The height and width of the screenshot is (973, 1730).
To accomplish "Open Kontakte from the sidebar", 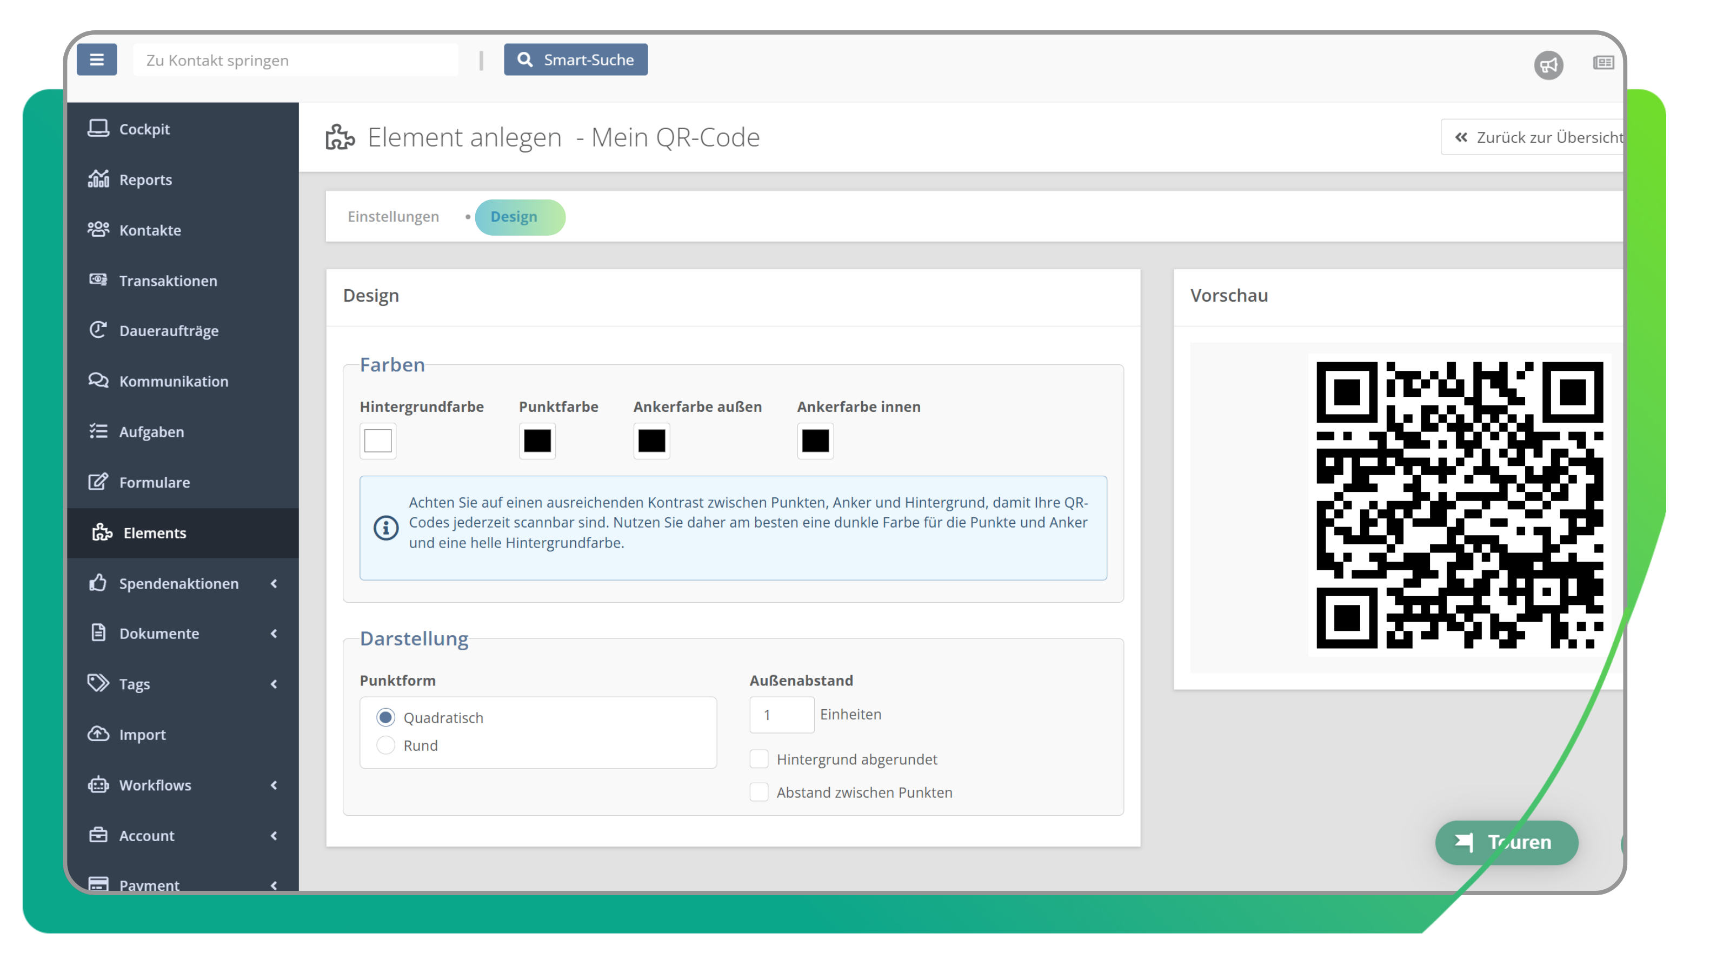I will (150, 230).
